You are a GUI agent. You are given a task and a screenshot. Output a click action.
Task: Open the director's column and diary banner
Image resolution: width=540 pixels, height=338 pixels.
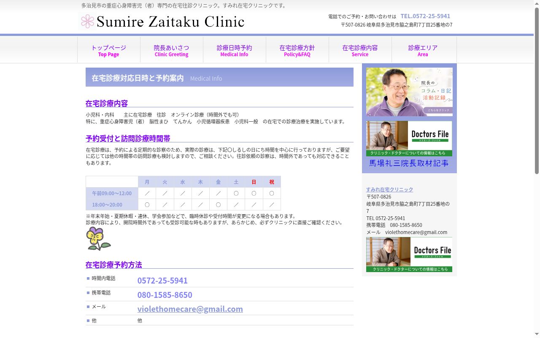tap(409, 92)
